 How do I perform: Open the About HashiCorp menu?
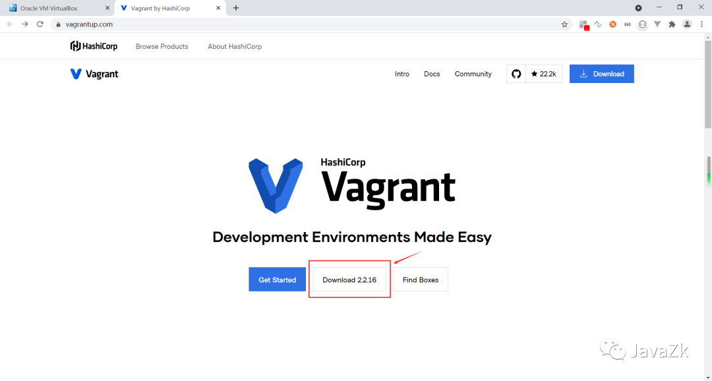pyautogui.click(x=235, y=46)
